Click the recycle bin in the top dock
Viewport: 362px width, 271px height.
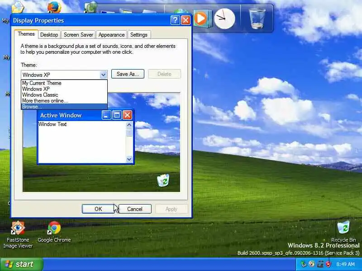click(x=257, y=19)
